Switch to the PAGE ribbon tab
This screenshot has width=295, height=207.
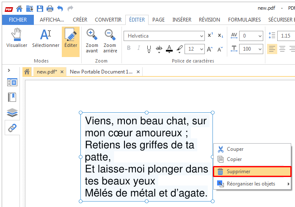(x=158, y=20)
